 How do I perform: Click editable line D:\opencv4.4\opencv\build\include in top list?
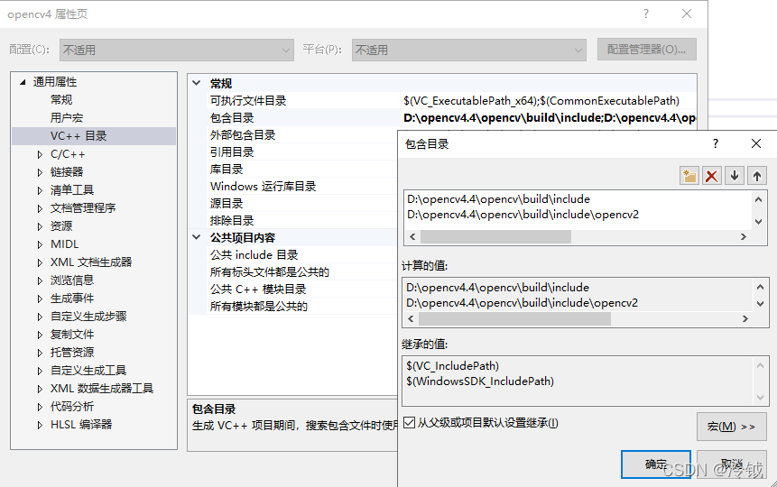click(498, 199)
